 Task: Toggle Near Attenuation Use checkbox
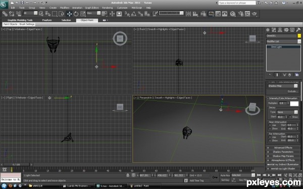click(270, 125)
